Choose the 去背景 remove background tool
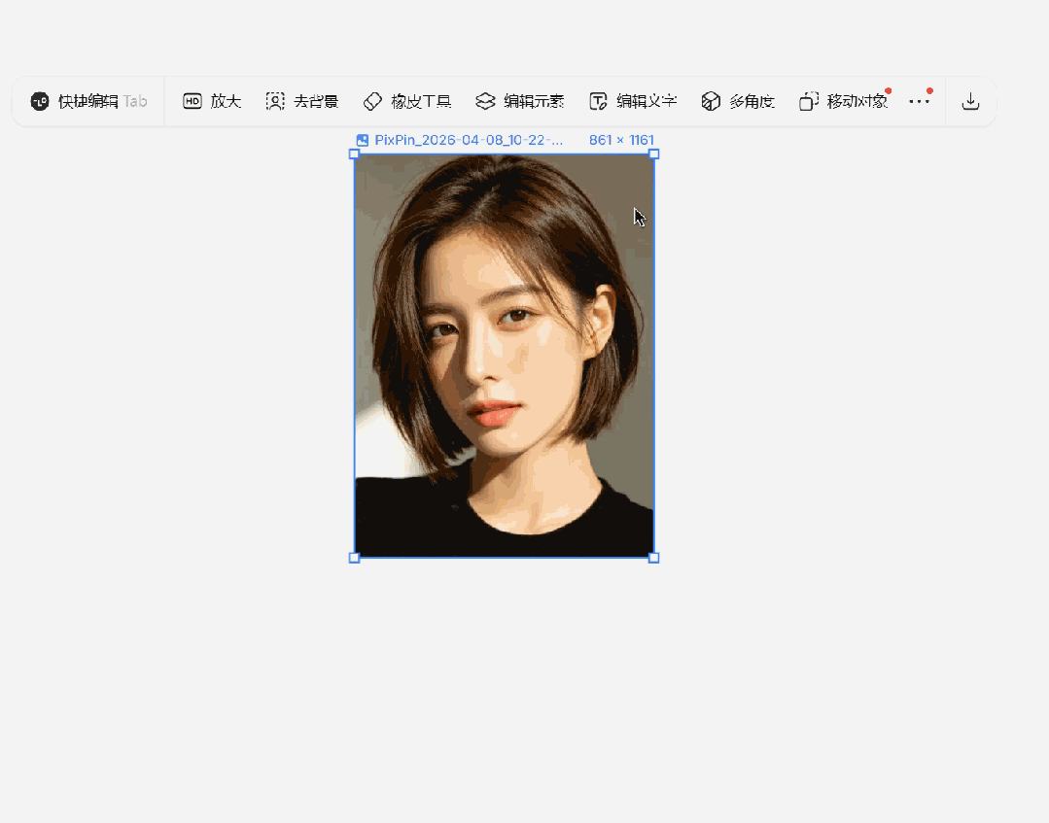The image size is (1049, 823). coord(302,102)
